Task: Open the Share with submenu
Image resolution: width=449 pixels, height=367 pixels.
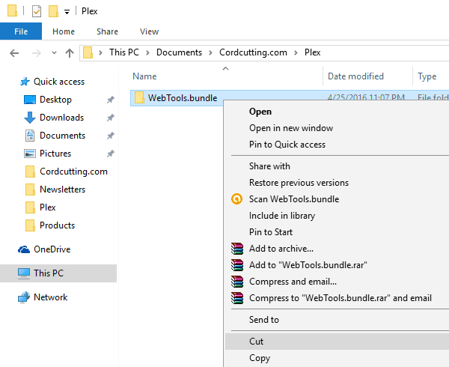Action: pos(269,166)
